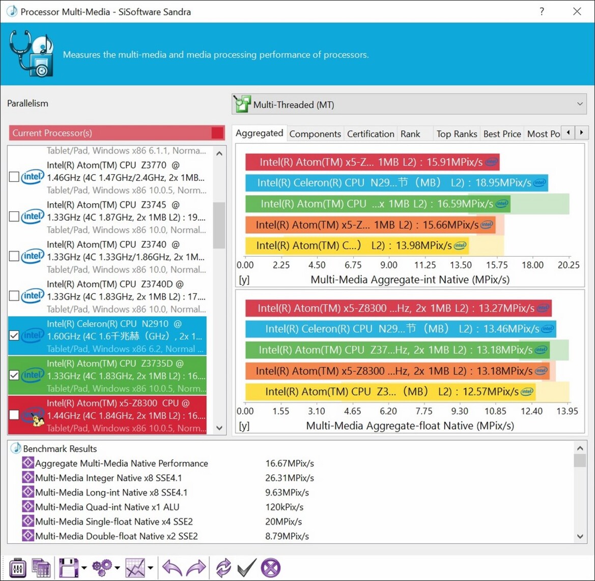
Task: Click the int chart [y] axis toggle
Action: [x=244, y=280]
